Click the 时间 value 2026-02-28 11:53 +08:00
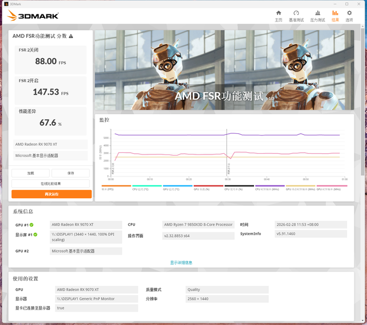The image size is (367, 325). pos(311,225)
